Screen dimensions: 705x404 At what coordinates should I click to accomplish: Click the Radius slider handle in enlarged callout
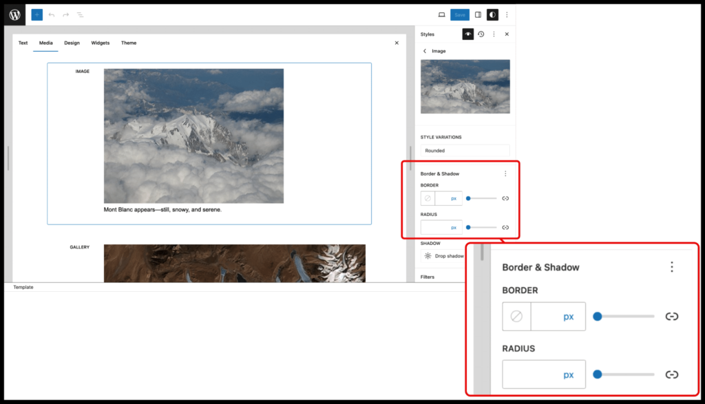pos(598,374)
